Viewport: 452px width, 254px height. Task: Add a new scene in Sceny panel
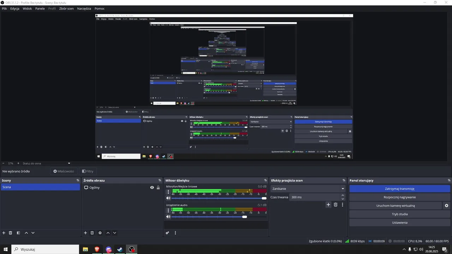(x=4, y=233)
